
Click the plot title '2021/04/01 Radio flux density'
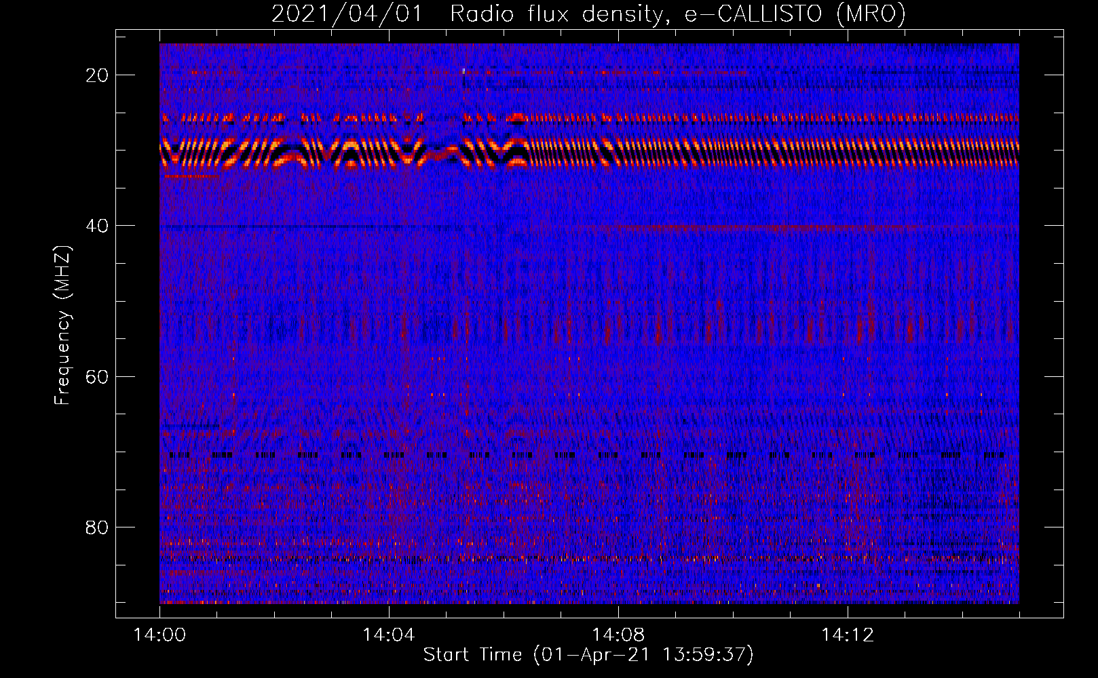click(588, 14)
